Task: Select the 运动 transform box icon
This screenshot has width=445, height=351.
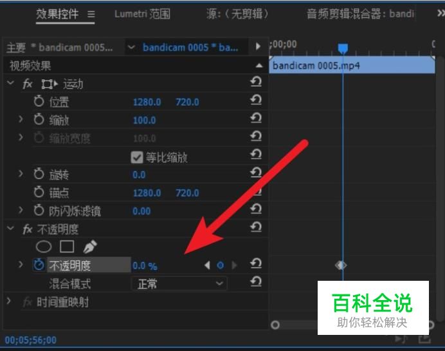Action: point(49,84)
